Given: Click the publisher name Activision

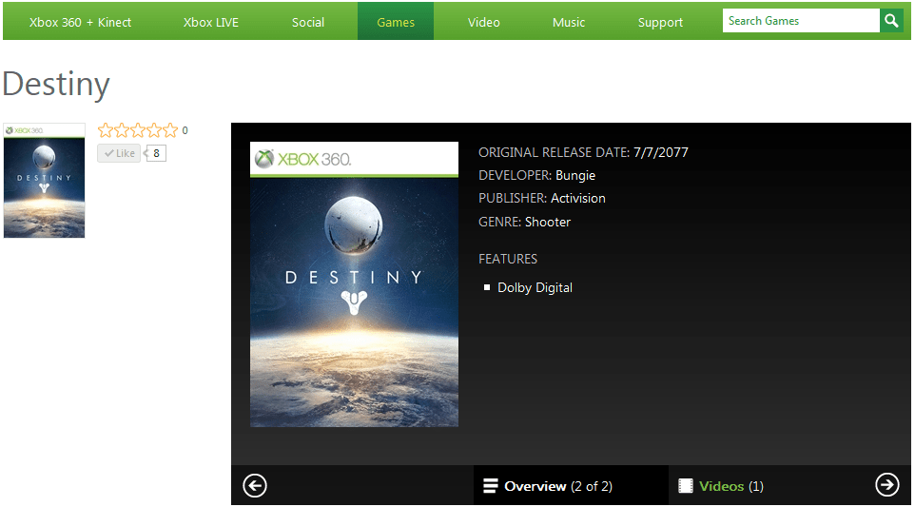Looking at the screenshot, I should pos(578,199).
